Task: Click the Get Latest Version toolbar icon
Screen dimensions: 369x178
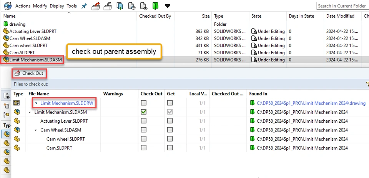Action: point(120,6)
